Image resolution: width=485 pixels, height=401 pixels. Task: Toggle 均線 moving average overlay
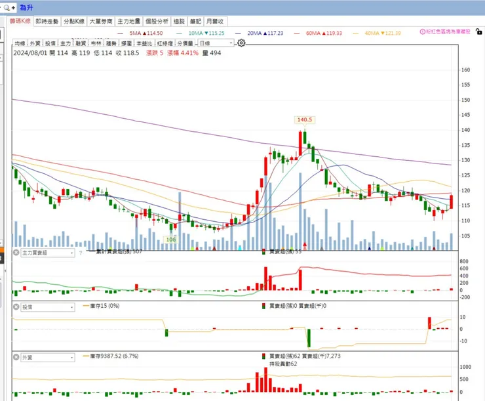[x=20, y=43]
